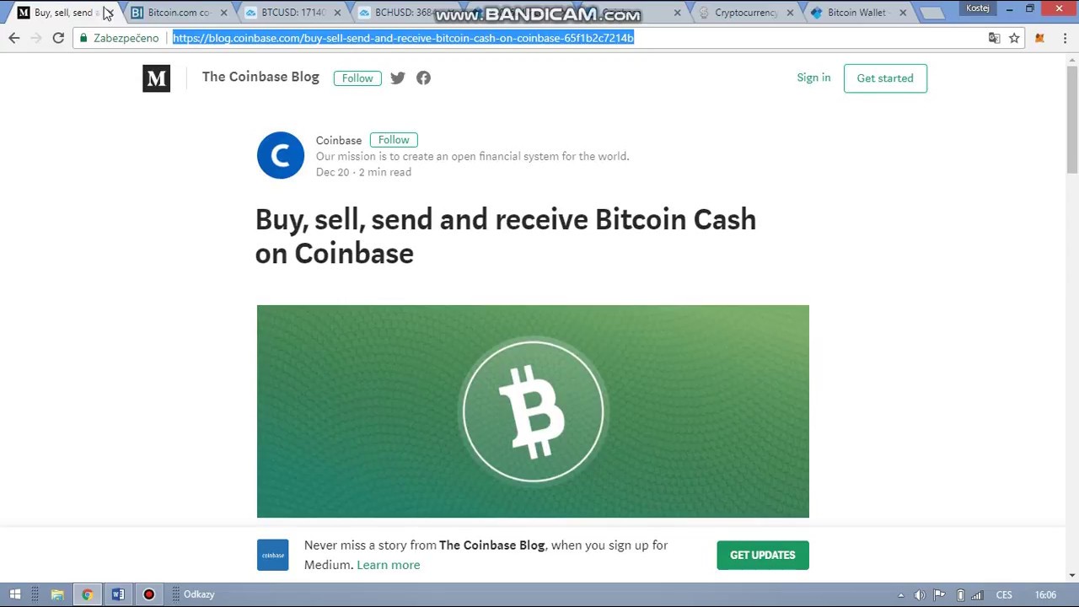Open the Medium logo homepage
Viewport: 1079px width, 607px height.
coord(156,78)
